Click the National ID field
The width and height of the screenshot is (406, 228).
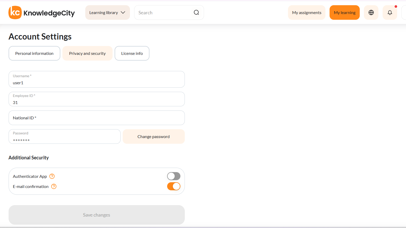pyautogui.click(x=97, y=118)
